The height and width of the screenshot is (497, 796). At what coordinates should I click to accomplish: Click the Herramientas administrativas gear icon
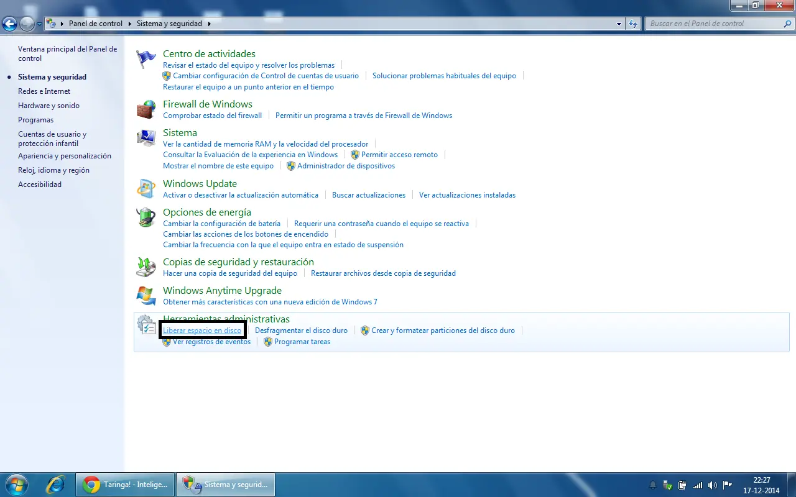coord(146,324)
